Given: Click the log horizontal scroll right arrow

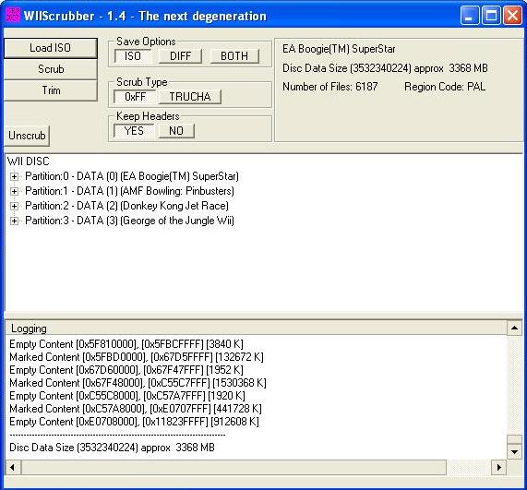Looking at the screenshot, I should point(499,468).
